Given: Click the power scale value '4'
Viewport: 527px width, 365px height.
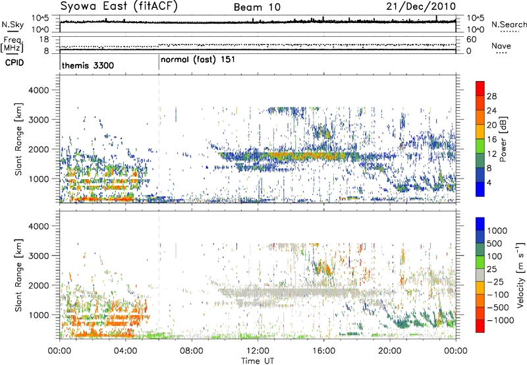Looking at the screenshot, I should [489, 183].
